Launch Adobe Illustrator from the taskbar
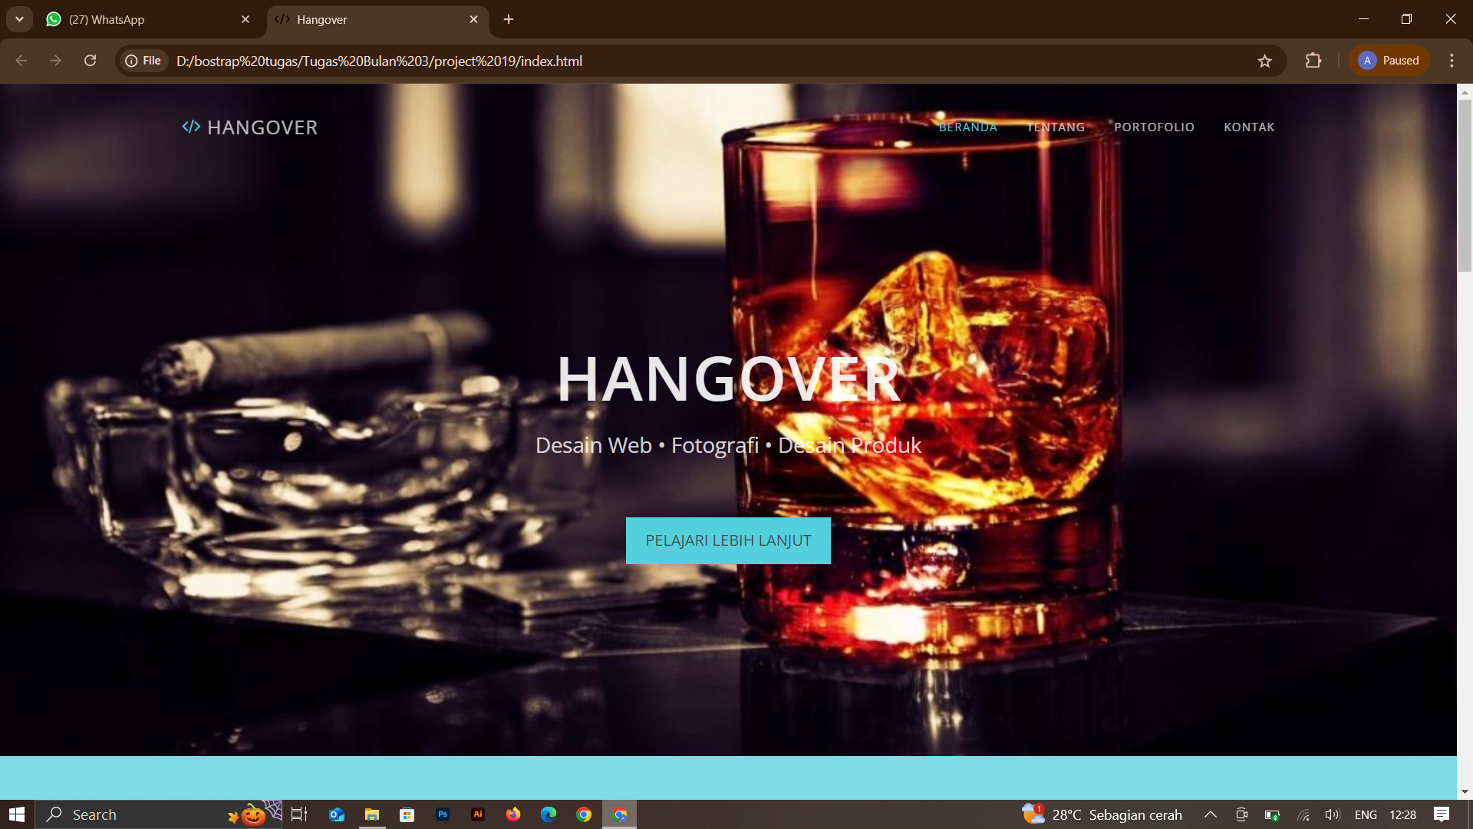The width and height of the screenshot is (1473, 829). 477,814
